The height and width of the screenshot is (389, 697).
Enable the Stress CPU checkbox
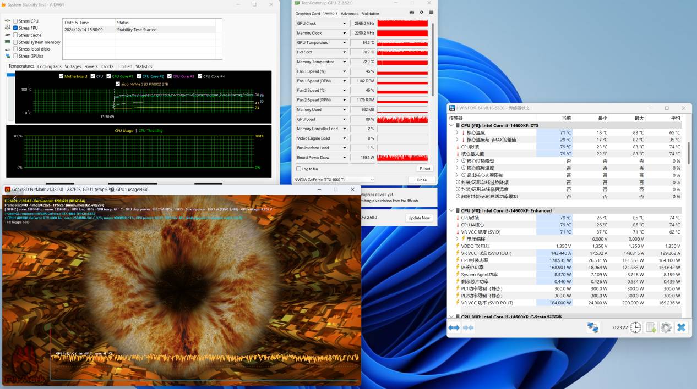(x=15, y=21)
